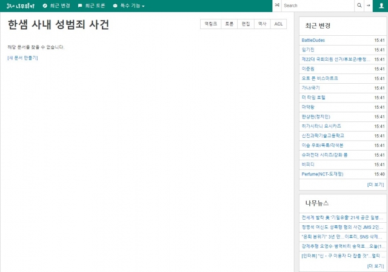Open the 제22대 국회의원 선거 link
The width and height of the screenshot is (388, 272).
[x=336, y=59]
